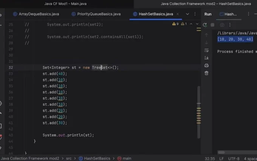
Task: Click the st.add(40) statement
Action: [55, 74]
